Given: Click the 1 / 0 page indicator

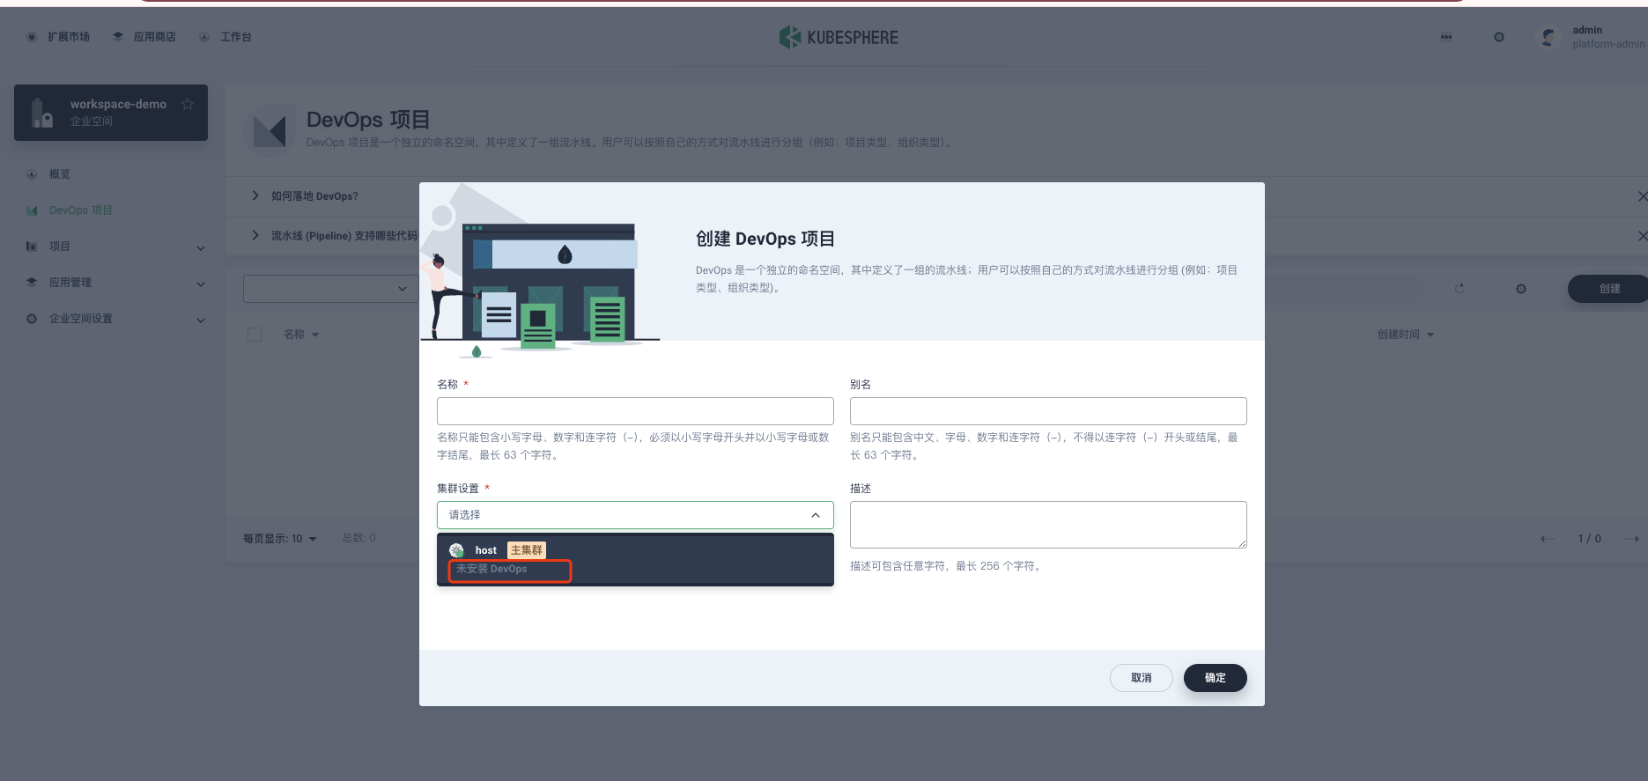Looking at the screenshot, I should tap(1589, 538).
